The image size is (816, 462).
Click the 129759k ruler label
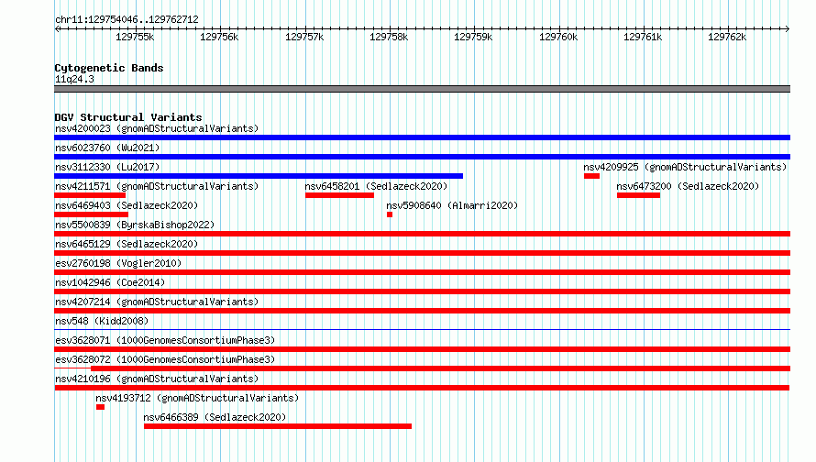click(x=473, y=37)
